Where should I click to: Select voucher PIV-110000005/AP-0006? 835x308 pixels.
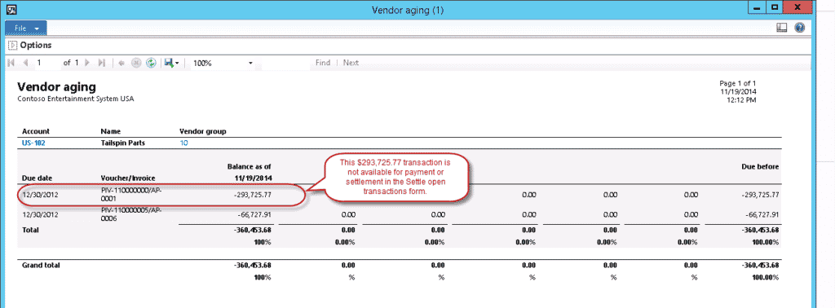tap(131, 213)
